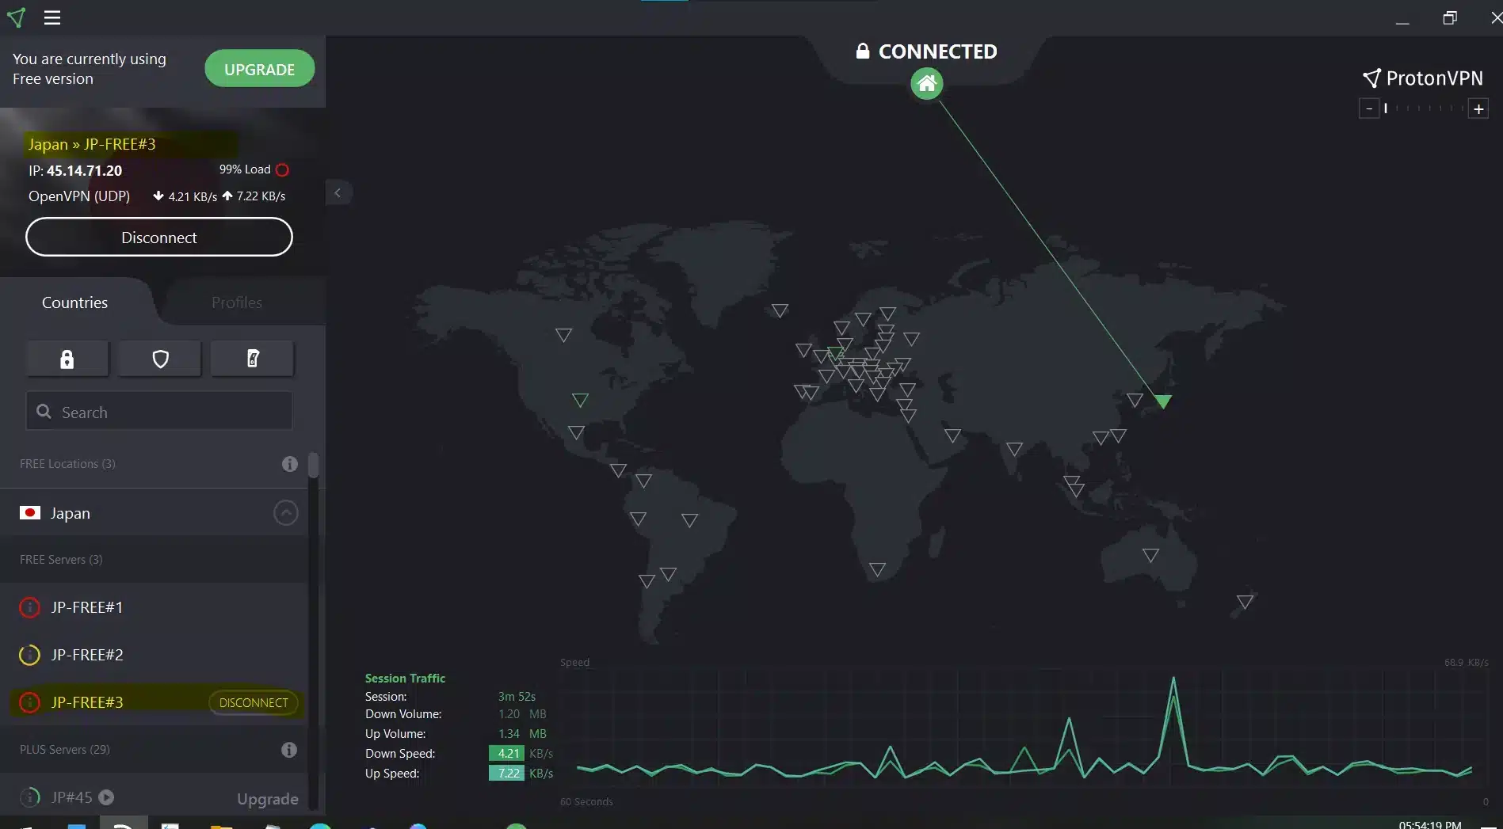Viewport: 1503px width, 829px height.
Task: Click the New Zealand server marker on map
Action: pos(1245,603)
